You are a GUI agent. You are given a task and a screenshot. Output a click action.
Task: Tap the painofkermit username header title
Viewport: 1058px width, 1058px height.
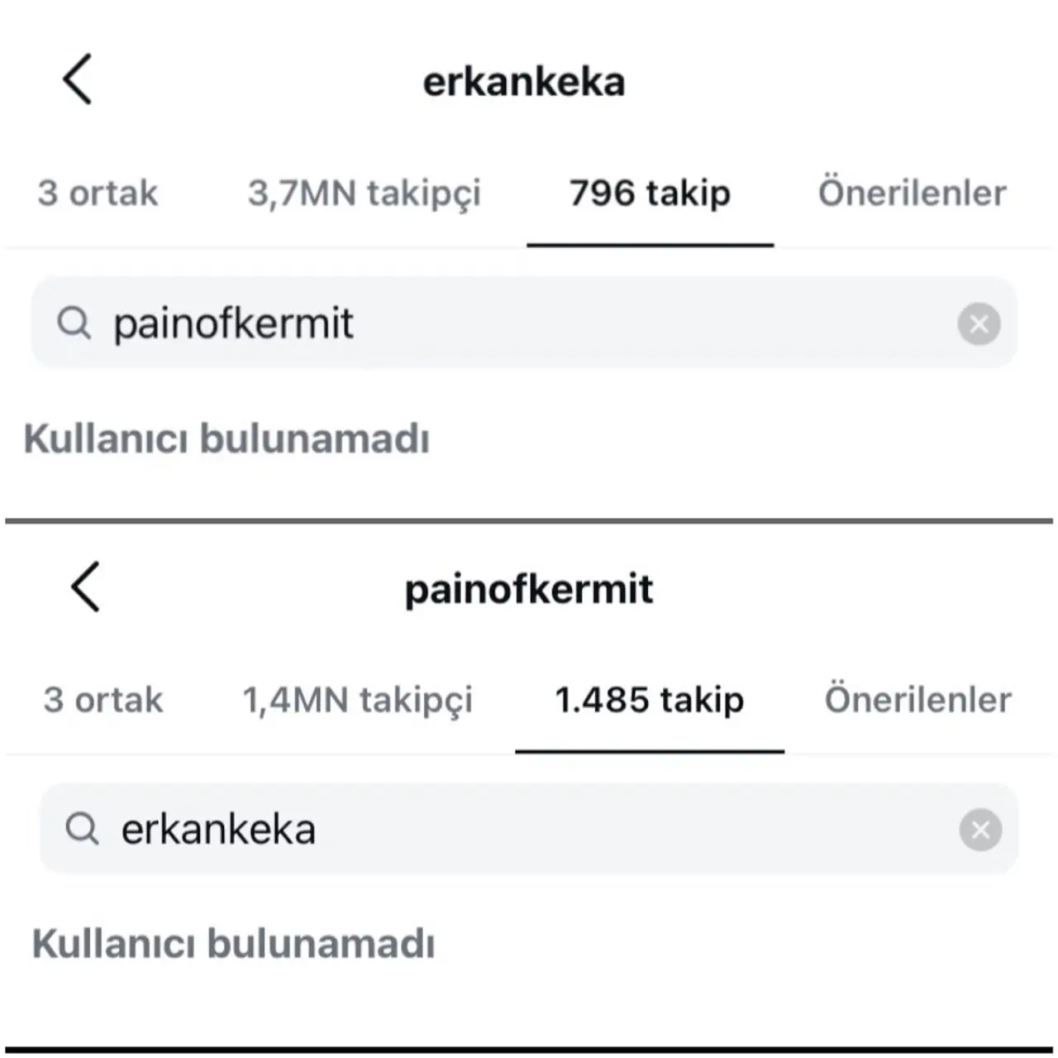click(529, 590)
